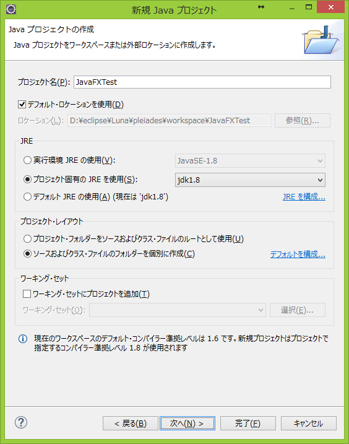Select project folder as root radio option

[27, 238]
